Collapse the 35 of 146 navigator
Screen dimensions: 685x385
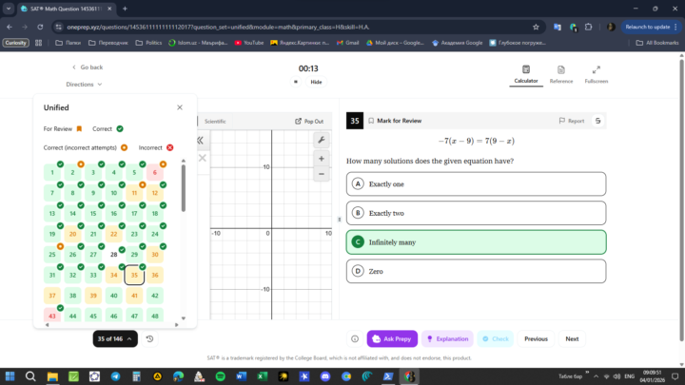(x=115, y=338)
